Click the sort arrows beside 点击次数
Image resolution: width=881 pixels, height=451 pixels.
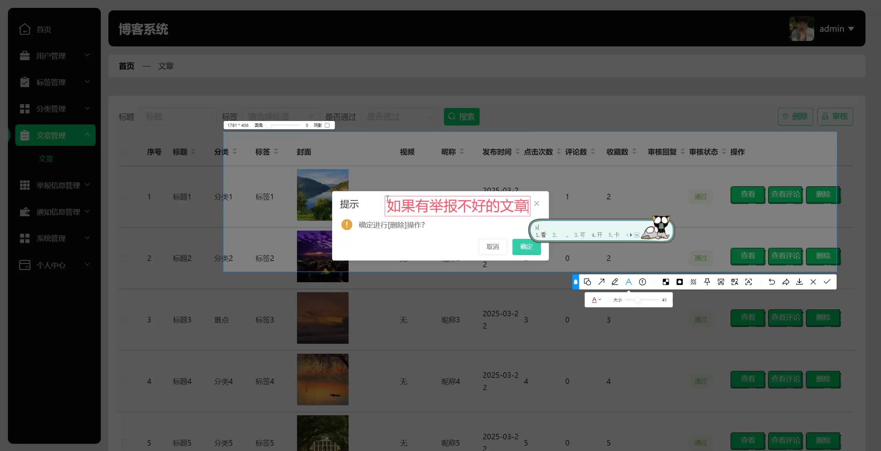click(x=559, y=151)
